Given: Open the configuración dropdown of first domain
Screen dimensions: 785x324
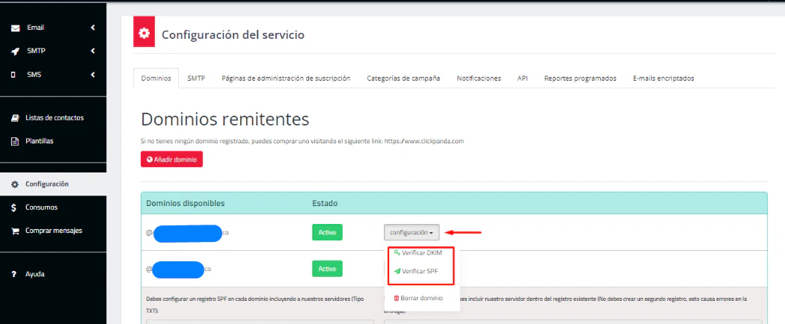Looking at the screenshot, I should [412, 232].
